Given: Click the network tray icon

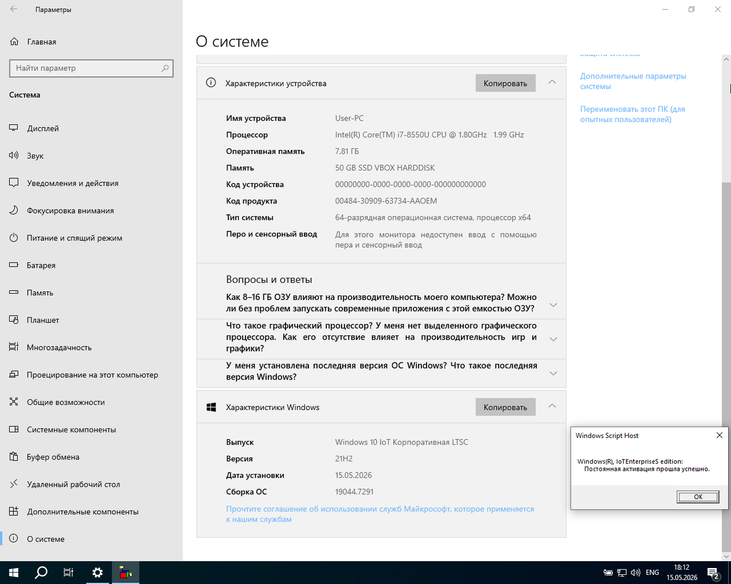Looking at the screenshot, I should 622,573.
